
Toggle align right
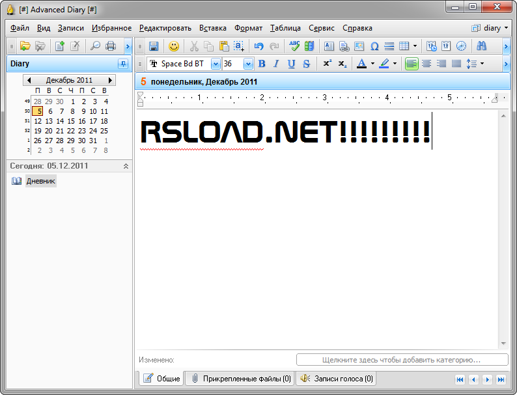(x=441, y=64)
